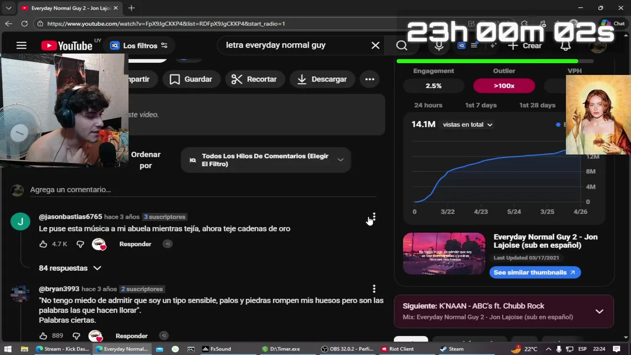Select the 1st 7 days tab
The width and height of the screenshot is (631, 355).
point(481,105)
